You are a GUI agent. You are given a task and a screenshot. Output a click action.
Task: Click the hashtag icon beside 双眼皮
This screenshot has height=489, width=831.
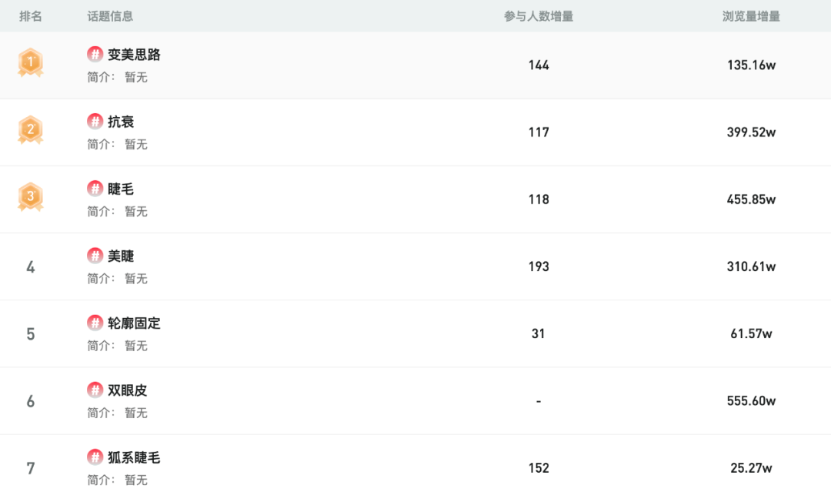click(95, 390)
